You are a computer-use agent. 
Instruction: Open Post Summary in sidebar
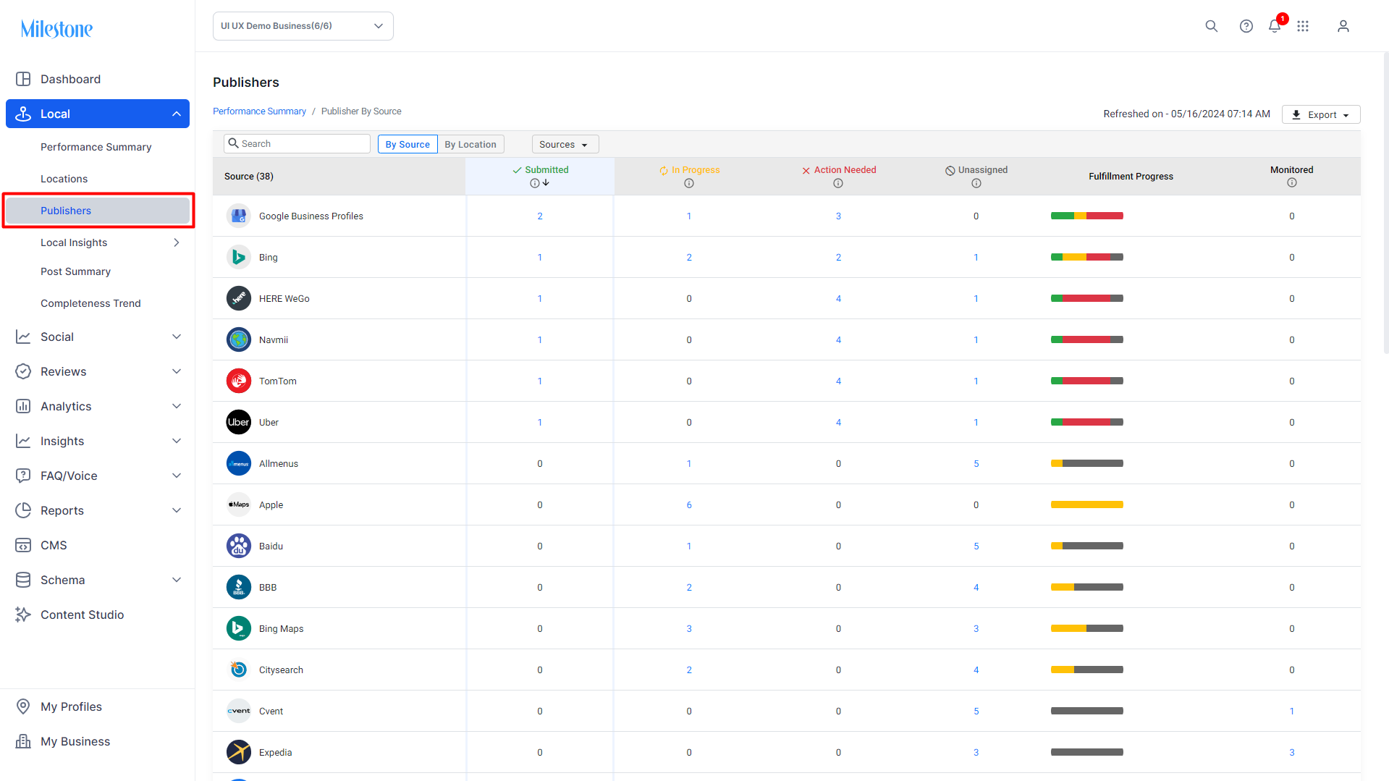tap(75, 271)
